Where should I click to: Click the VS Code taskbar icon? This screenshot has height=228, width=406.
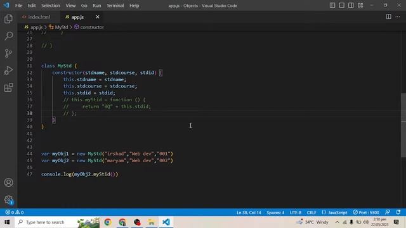click(166, 222)
